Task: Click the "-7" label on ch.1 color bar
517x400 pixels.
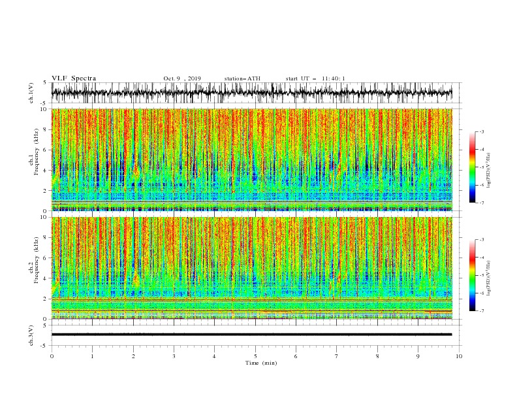Action: click(x=481, y=203)
